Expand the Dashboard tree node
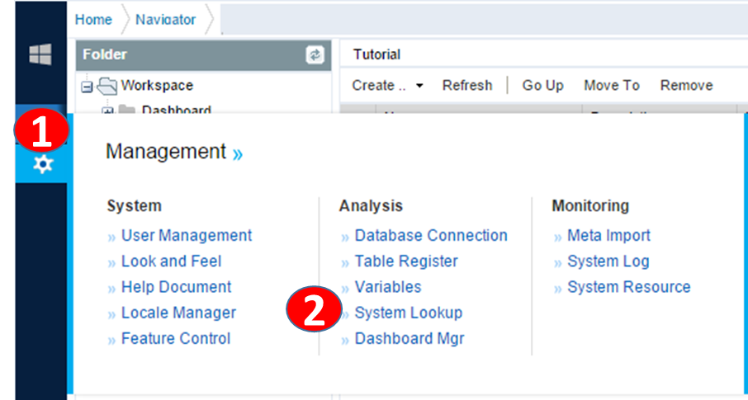 click(107, 110)
